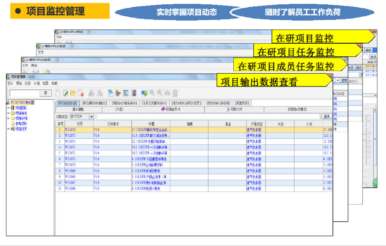Click the pencil edit icon in the toolbar
The image size is (386, 246).
coord(66,93)
